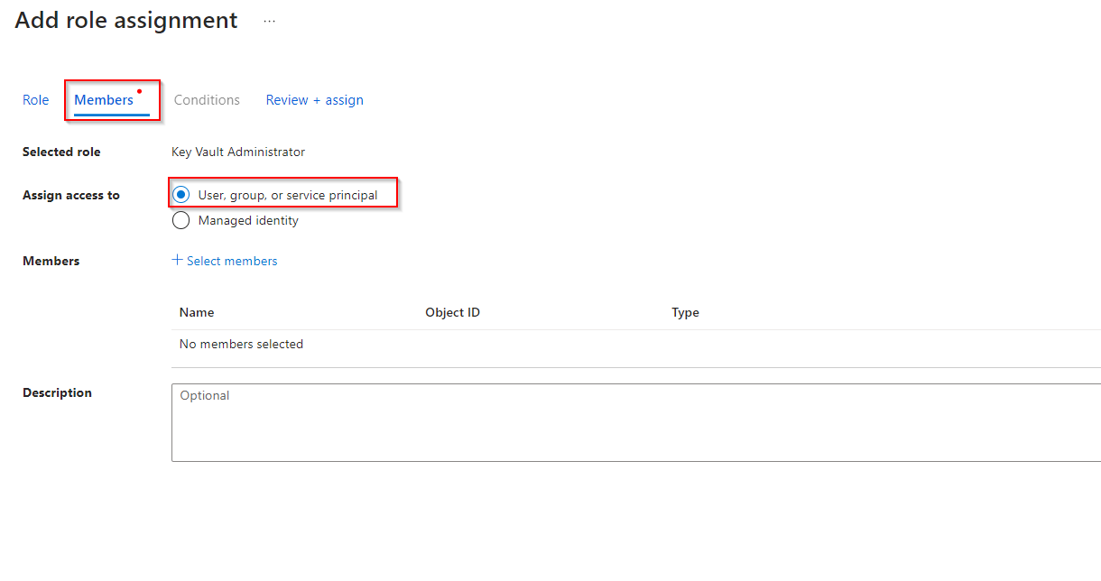This screenshot has height=581, width=1101.
Task: Click the No members selected row
Action: pyautogui.click(x=241, y=344)
